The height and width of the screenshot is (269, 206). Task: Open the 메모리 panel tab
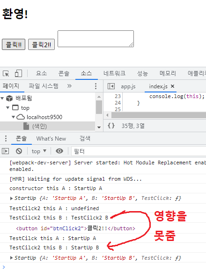click(x=168, y=73)
